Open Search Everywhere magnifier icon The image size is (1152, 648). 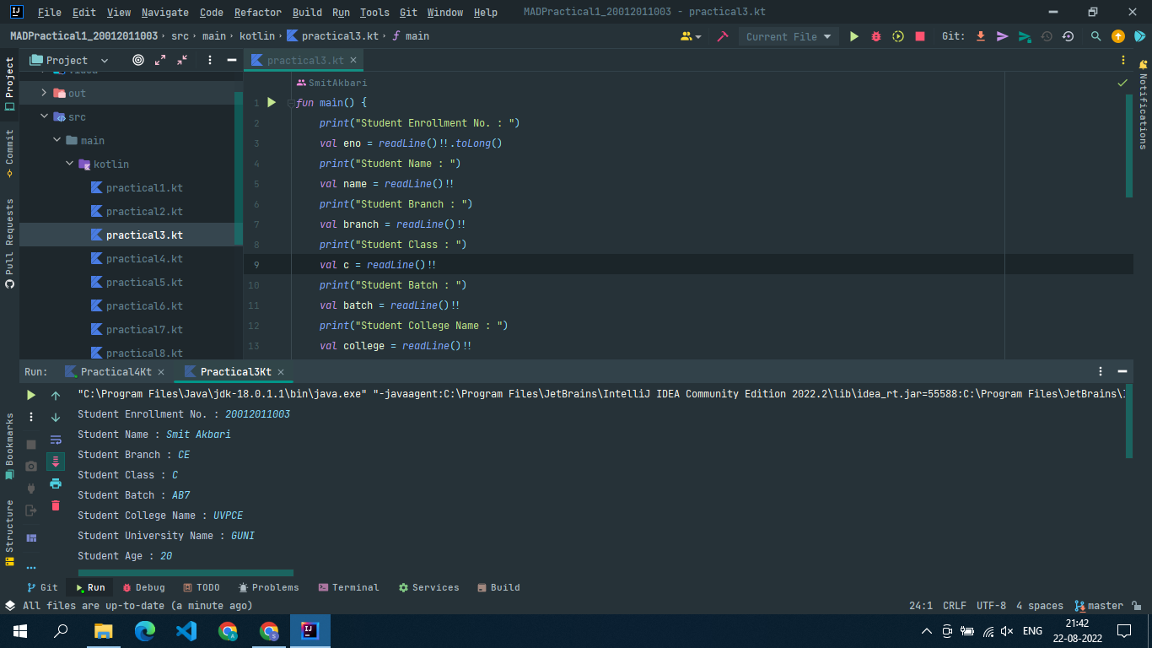tap(1095, 36)
